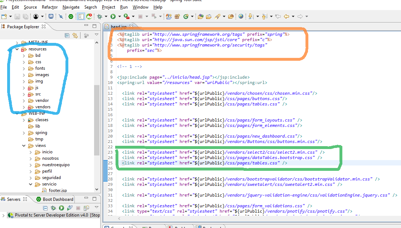
Task: Collapse the servicio folder
Action: click(x=30, y=184)
